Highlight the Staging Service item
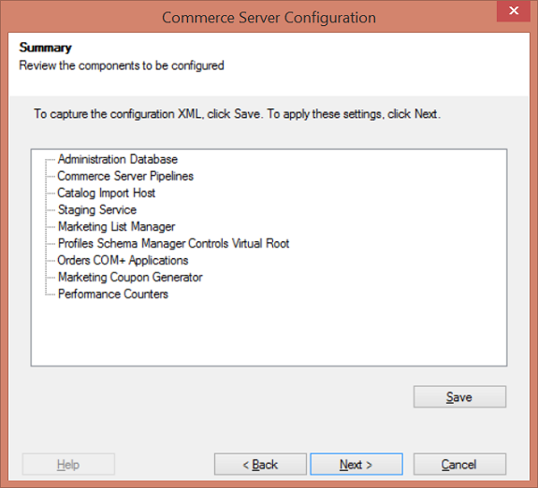 point(97,209)
